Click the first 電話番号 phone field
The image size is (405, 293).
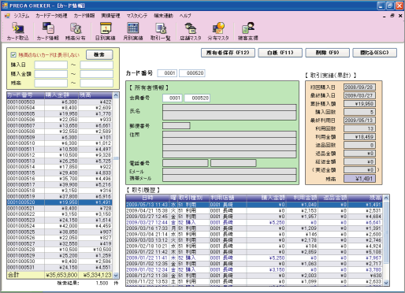click(x=185, y=163)
